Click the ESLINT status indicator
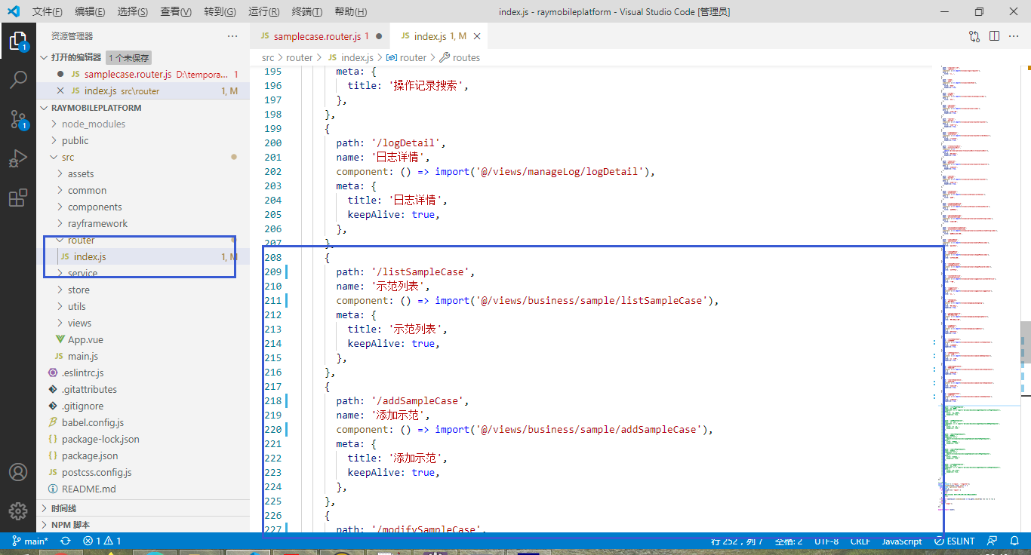 pyautogui.click(x=955, y=541)
